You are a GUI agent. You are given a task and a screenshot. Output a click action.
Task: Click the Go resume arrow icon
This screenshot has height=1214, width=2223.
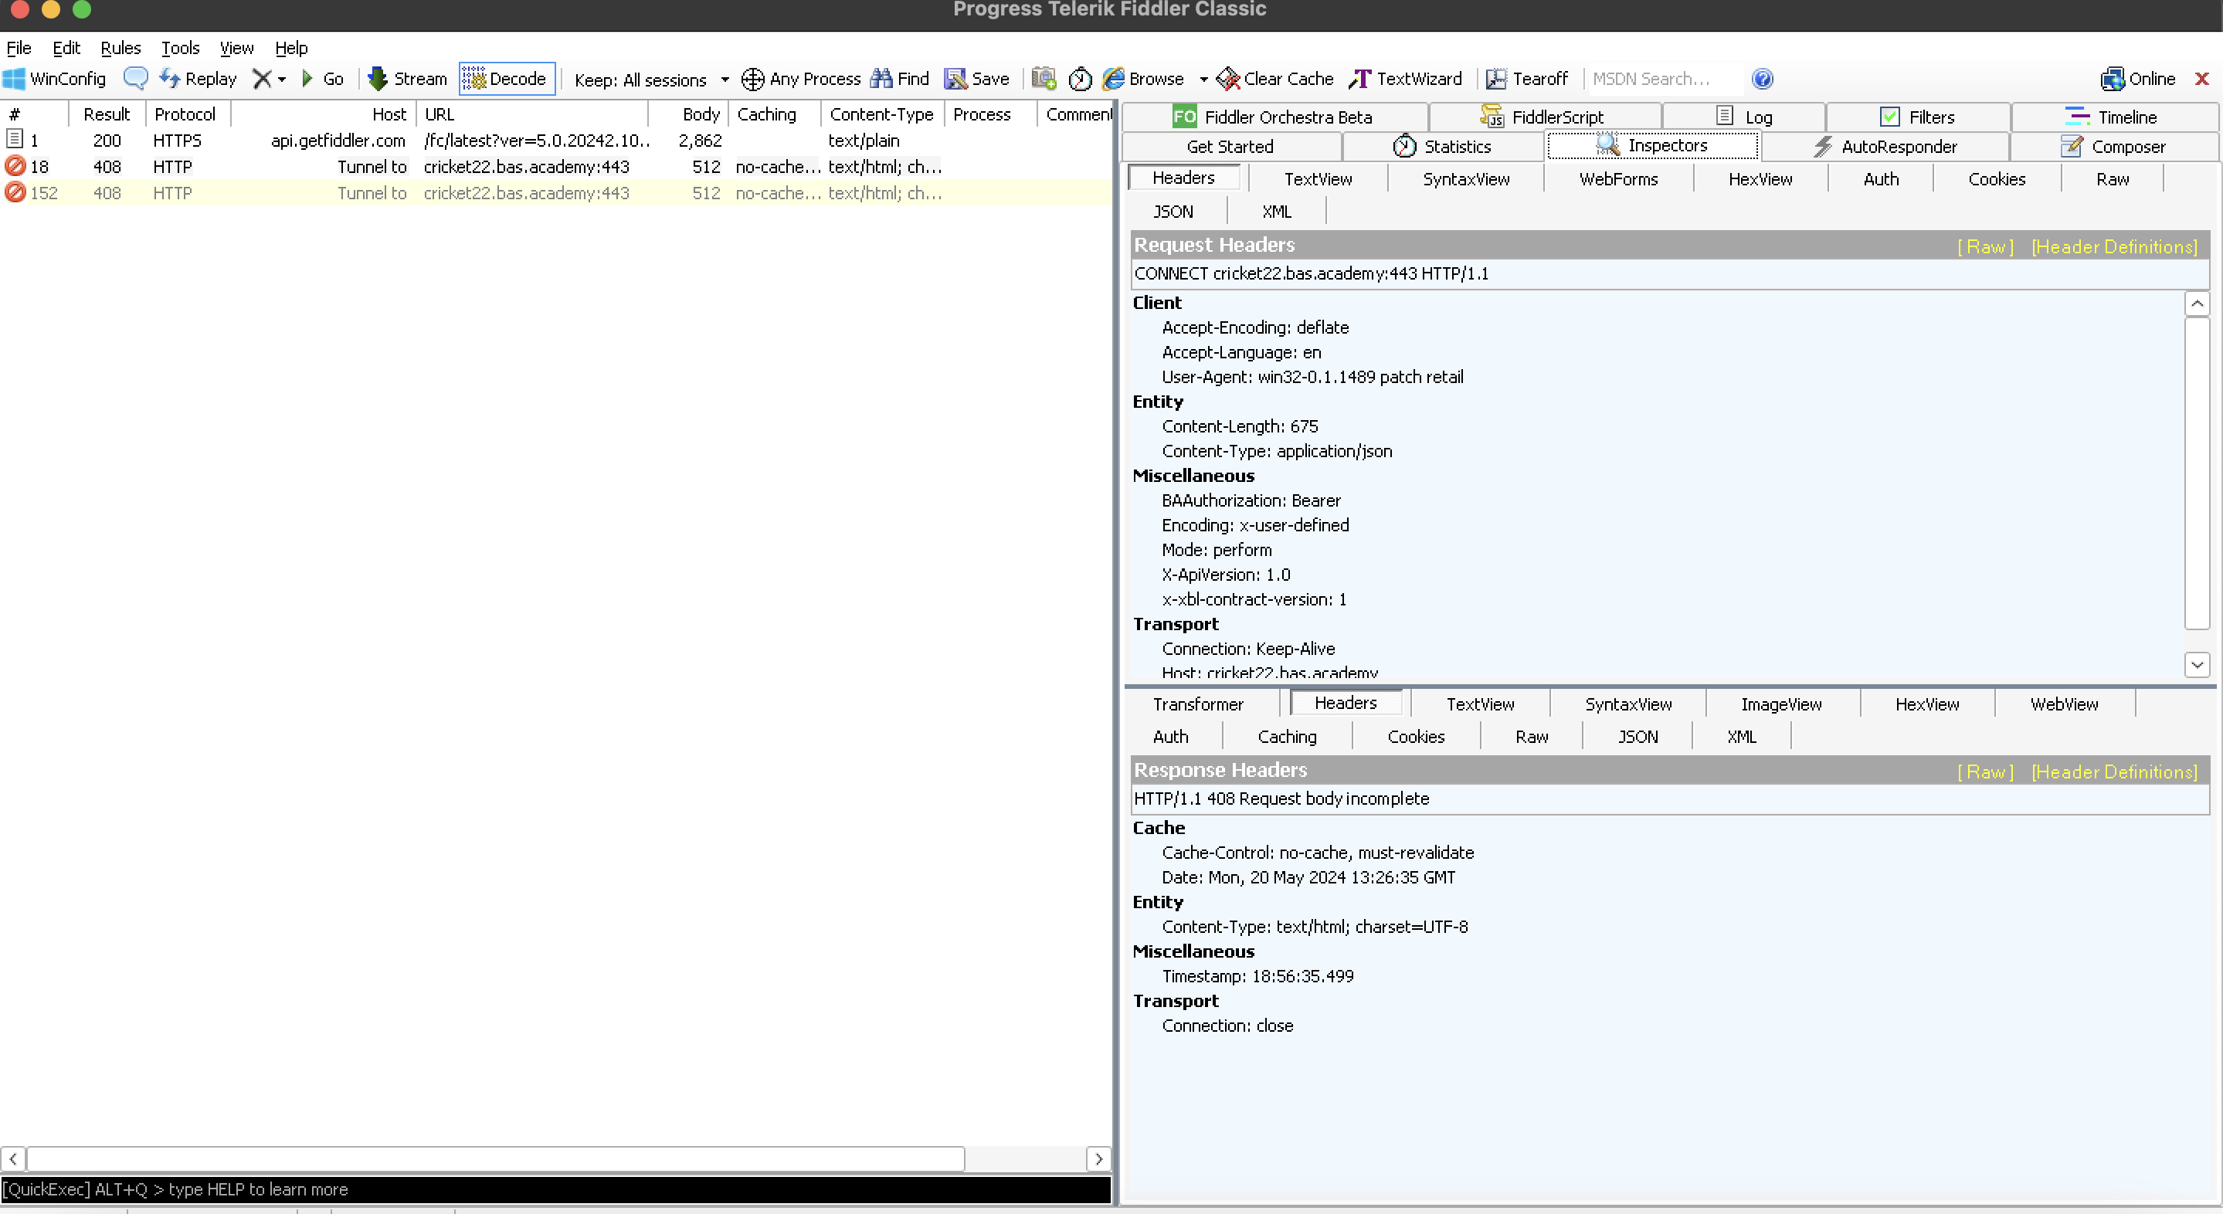[307, 79]
